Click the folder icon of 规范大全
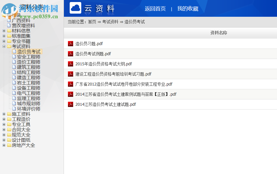The width and height of the screenshot is (277, 174). [9, 135]
